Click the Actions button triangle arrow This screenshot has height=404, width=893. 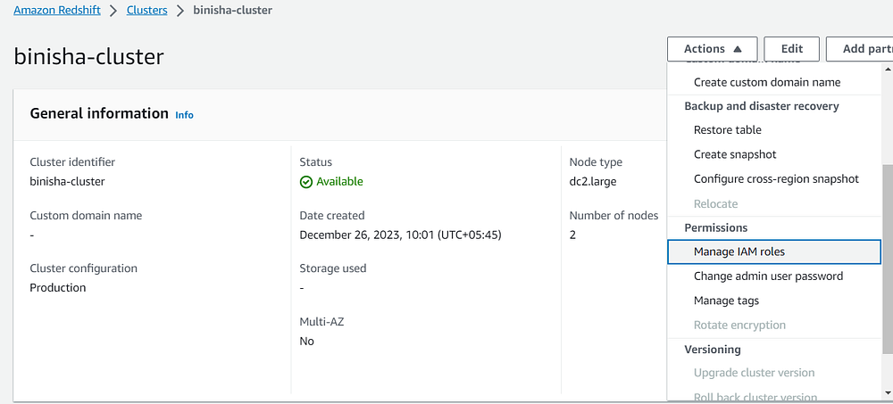pyautogui.click(x=738, y=50)
